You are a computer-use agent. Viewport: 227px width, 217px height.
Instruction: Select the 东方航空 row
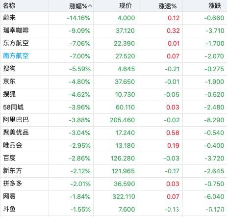(x=113, y=43)
